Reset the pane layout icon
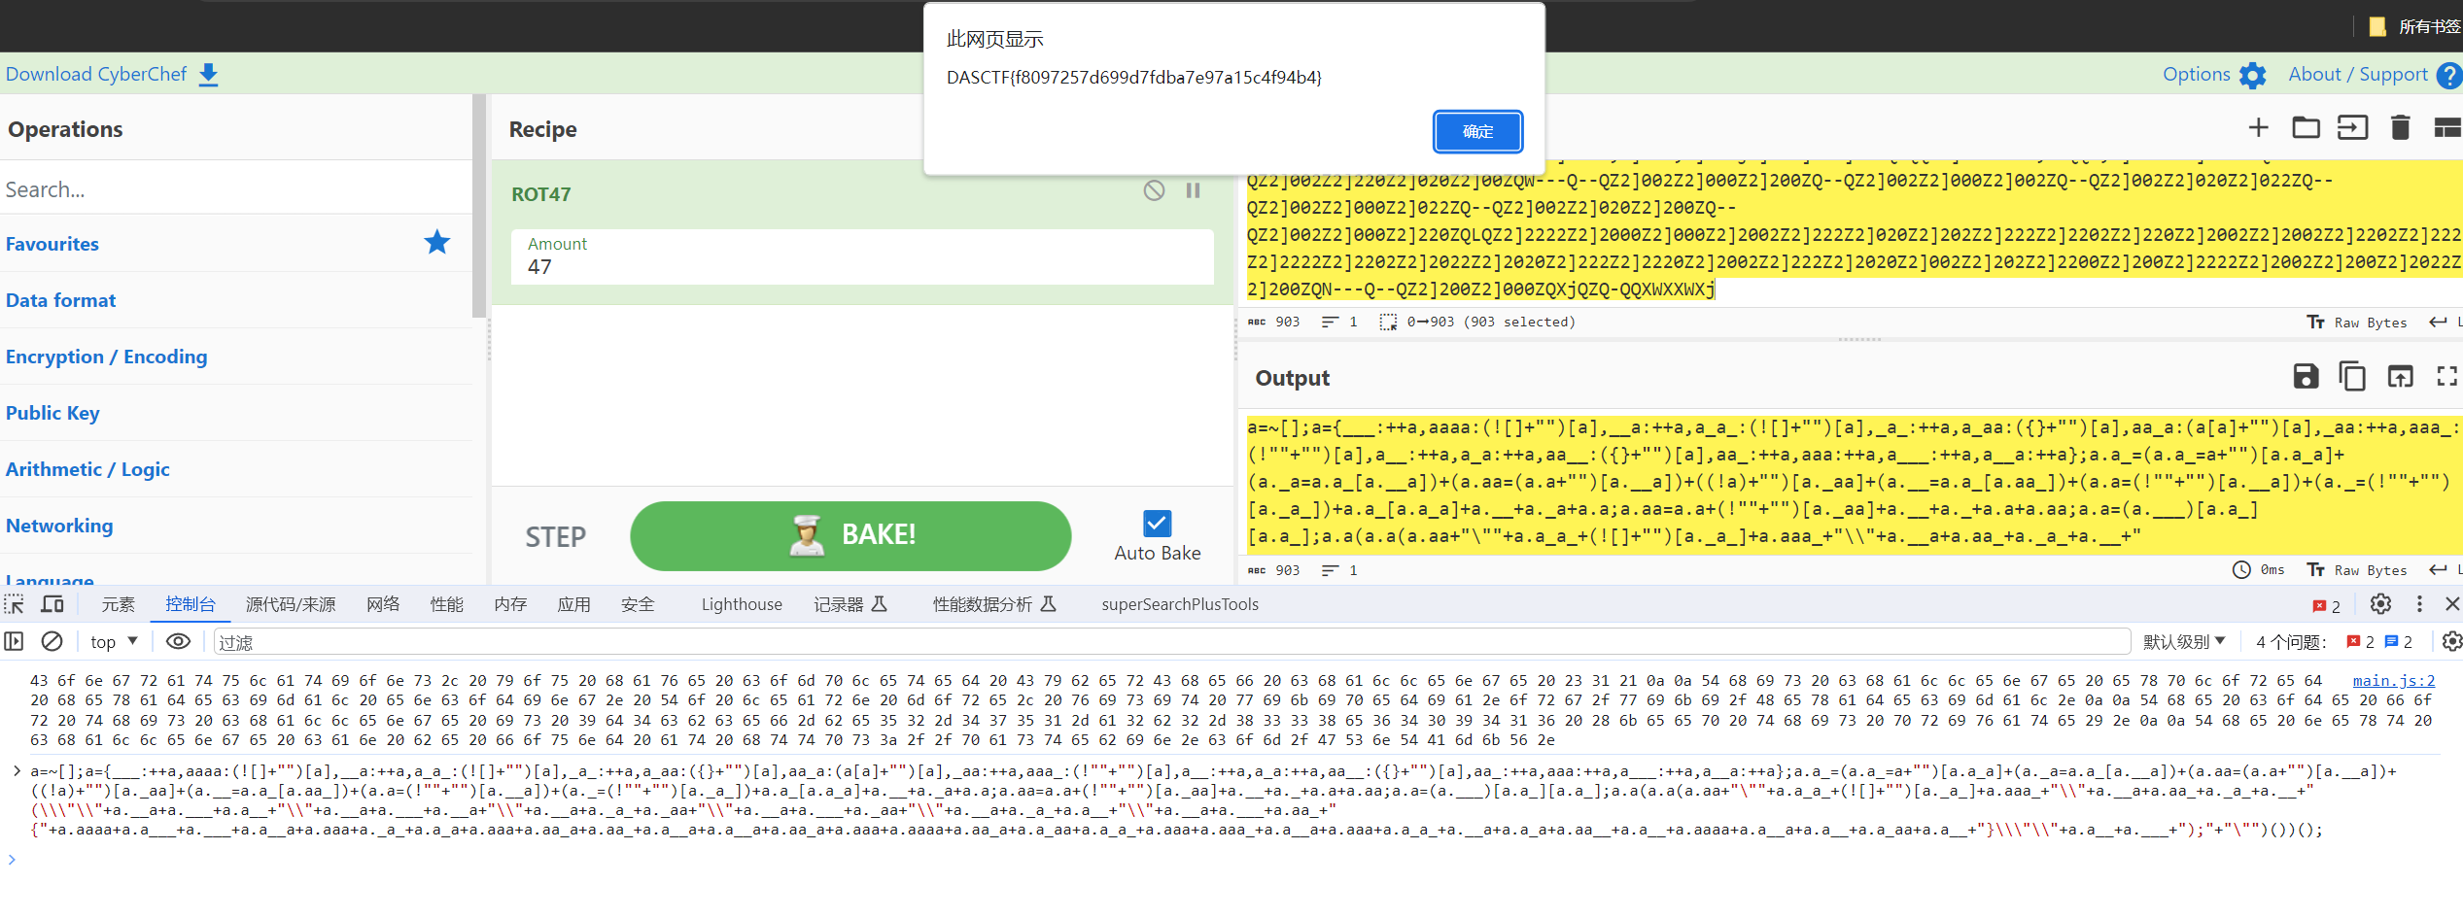The image size is (2463, 918). [x=2447, y=127]
